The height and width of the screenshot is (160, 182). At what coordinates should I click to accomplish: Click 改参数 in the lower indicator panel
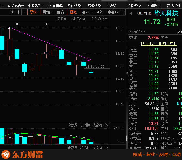point(72,148)
